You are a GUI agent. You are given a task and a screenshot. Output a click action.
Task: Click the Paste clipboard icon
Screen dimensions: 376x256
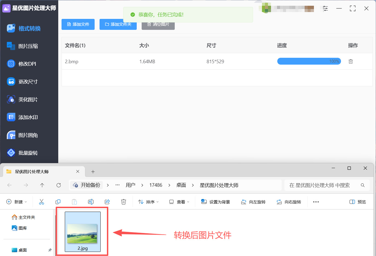point(74,202)
